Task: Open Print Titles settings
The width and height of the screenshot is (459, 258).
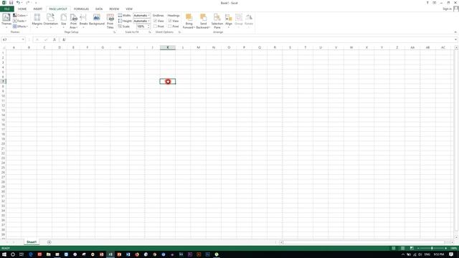Action: (110, 21)
